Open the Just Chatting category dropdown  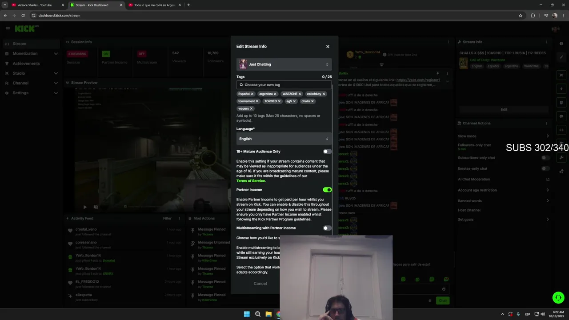click(x=284, y=64)
